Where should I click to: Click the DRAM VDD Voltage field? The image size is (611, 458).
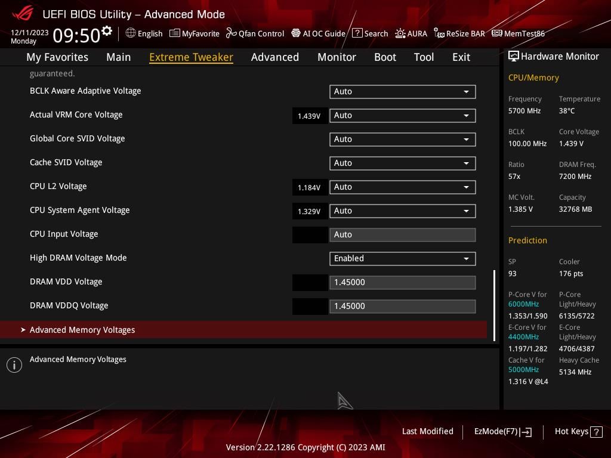coord(402,282)
